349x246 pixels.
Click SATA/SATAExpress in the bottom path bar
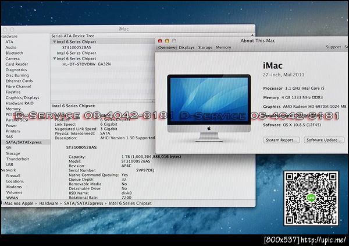tap(84, 203)
